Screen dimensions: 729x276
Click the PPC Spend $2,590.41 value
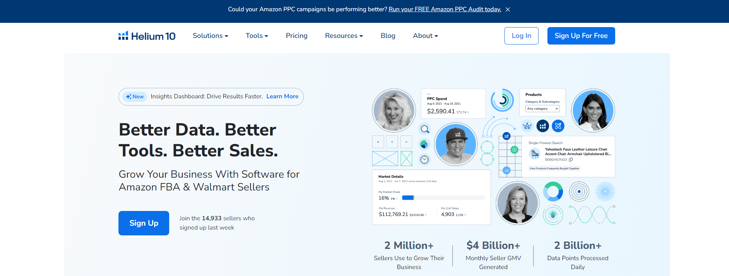[441, 111]
